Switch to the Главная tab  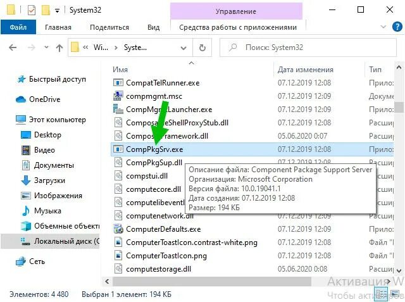[x=58, y=27]
